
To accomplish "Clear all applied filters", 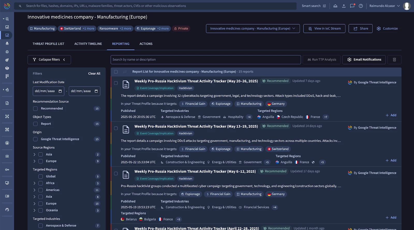I will 94,74.
